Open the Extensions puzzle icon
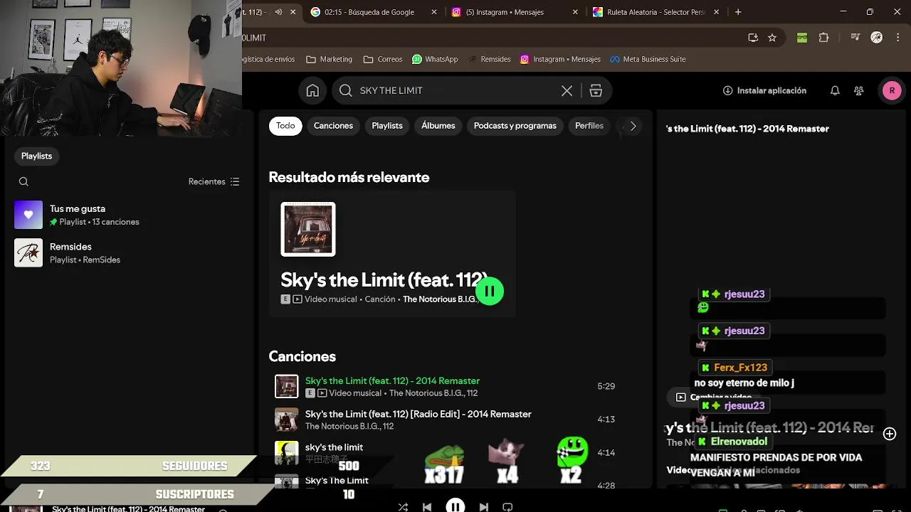911x512 pixels. (x=824, y=38)
